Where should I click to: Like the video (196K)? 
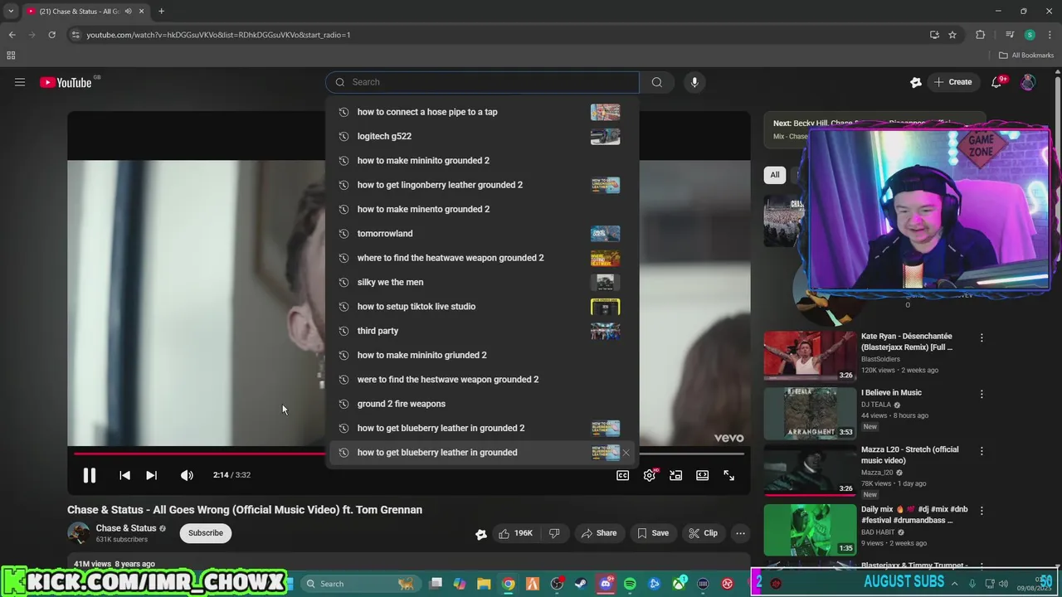[x=516, y=533]
